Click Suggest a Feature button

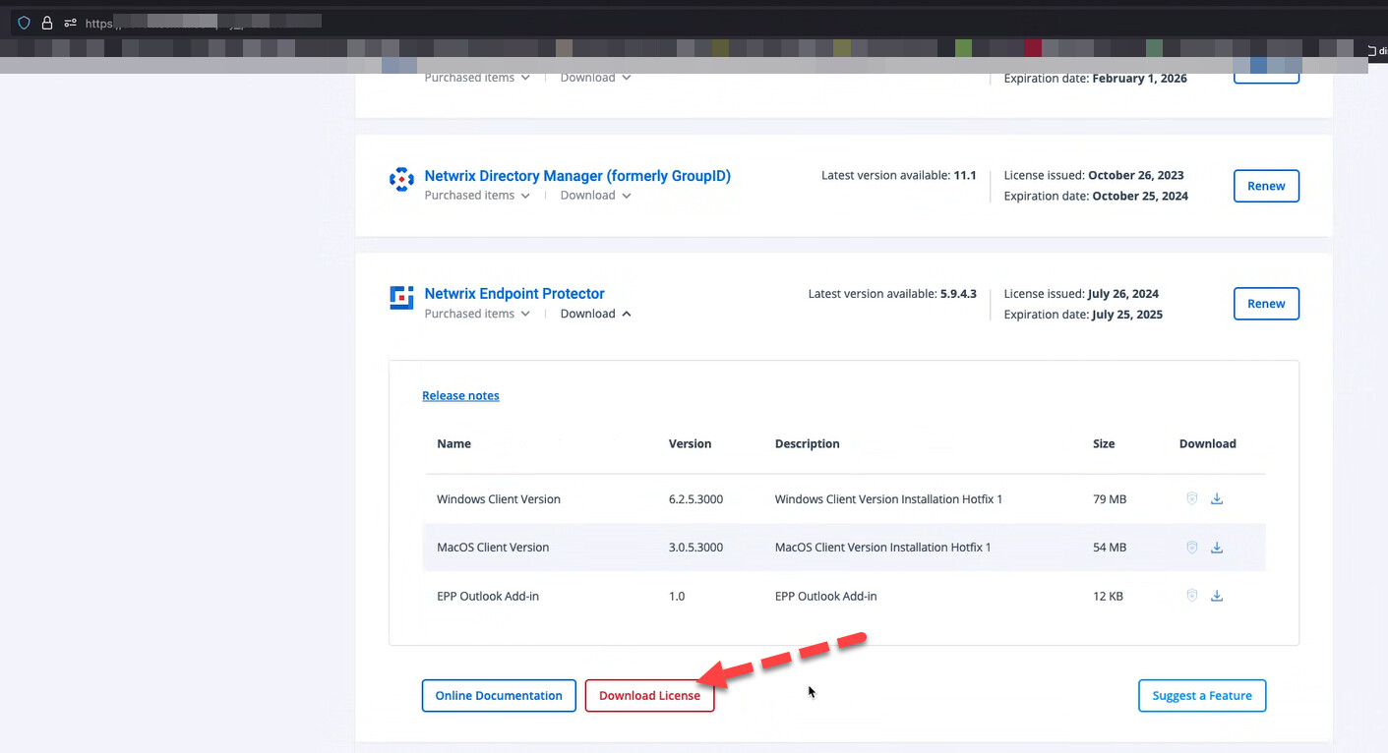[x=1202, y=696]
